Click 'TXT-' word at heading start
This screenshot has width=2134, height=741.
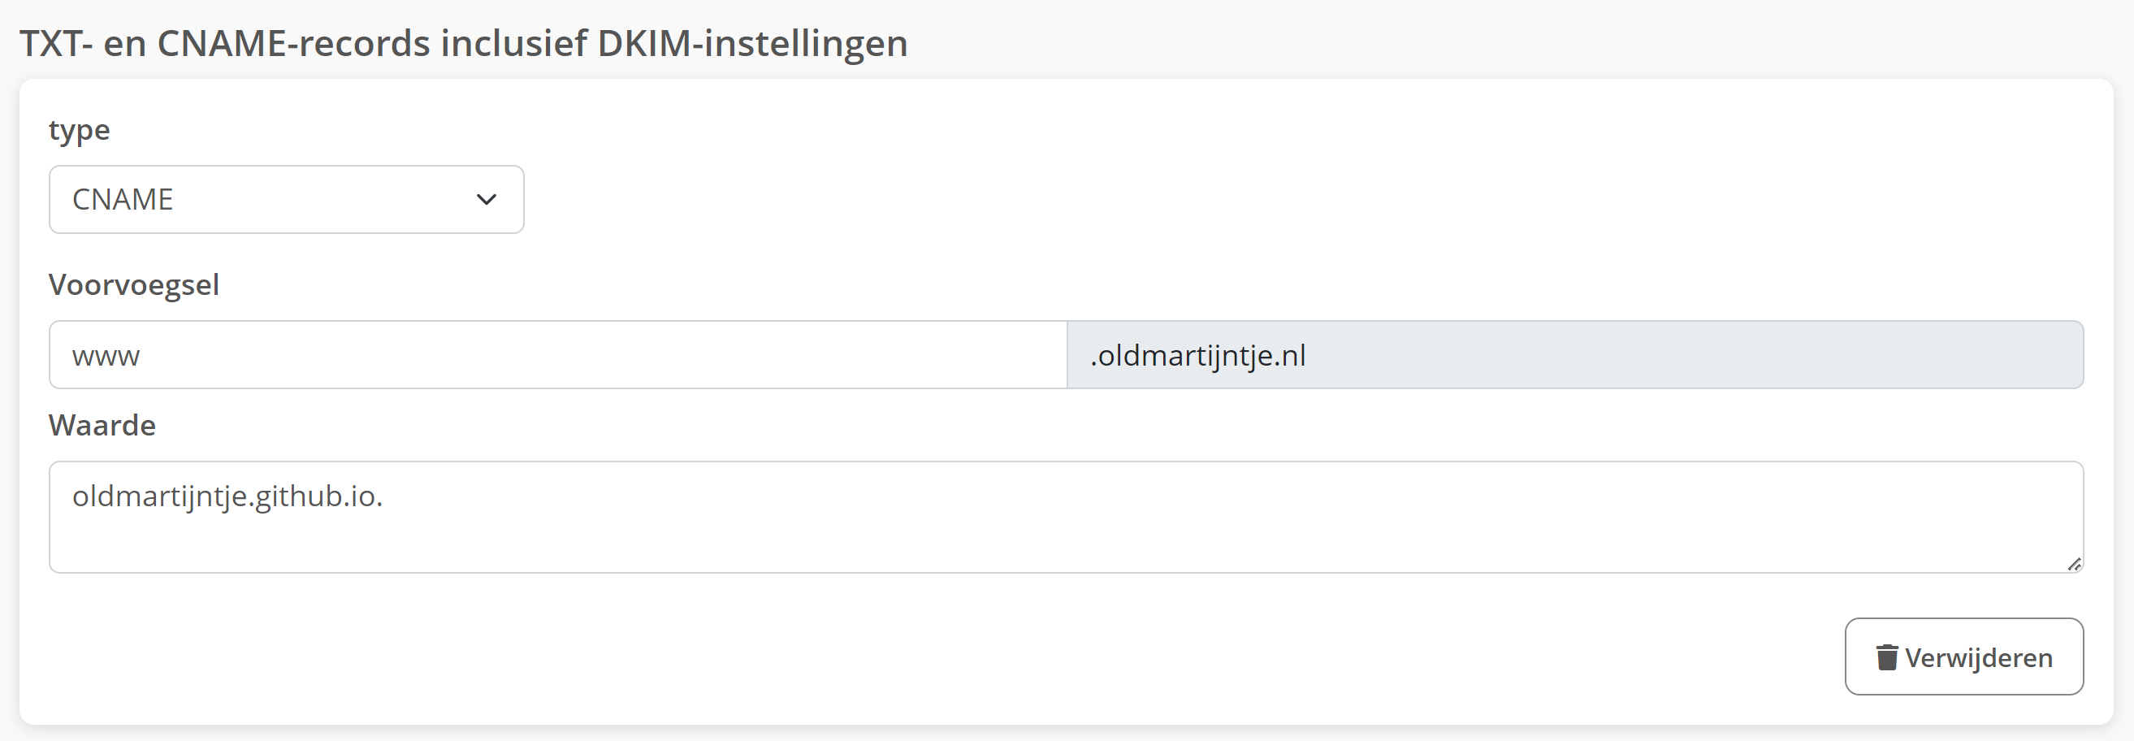pos(56,43)
